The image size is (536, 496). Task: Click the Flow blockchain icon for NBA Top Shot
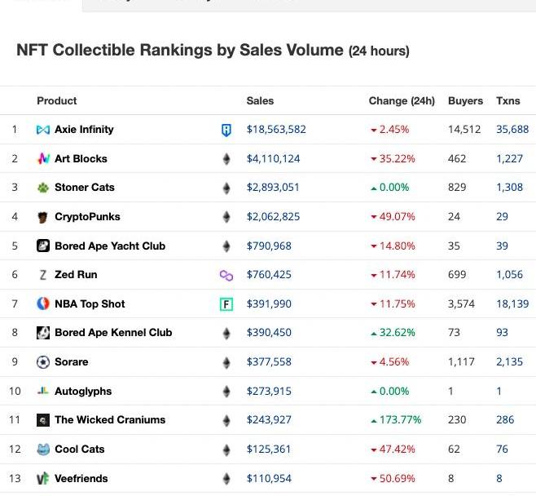pos(226,304)
